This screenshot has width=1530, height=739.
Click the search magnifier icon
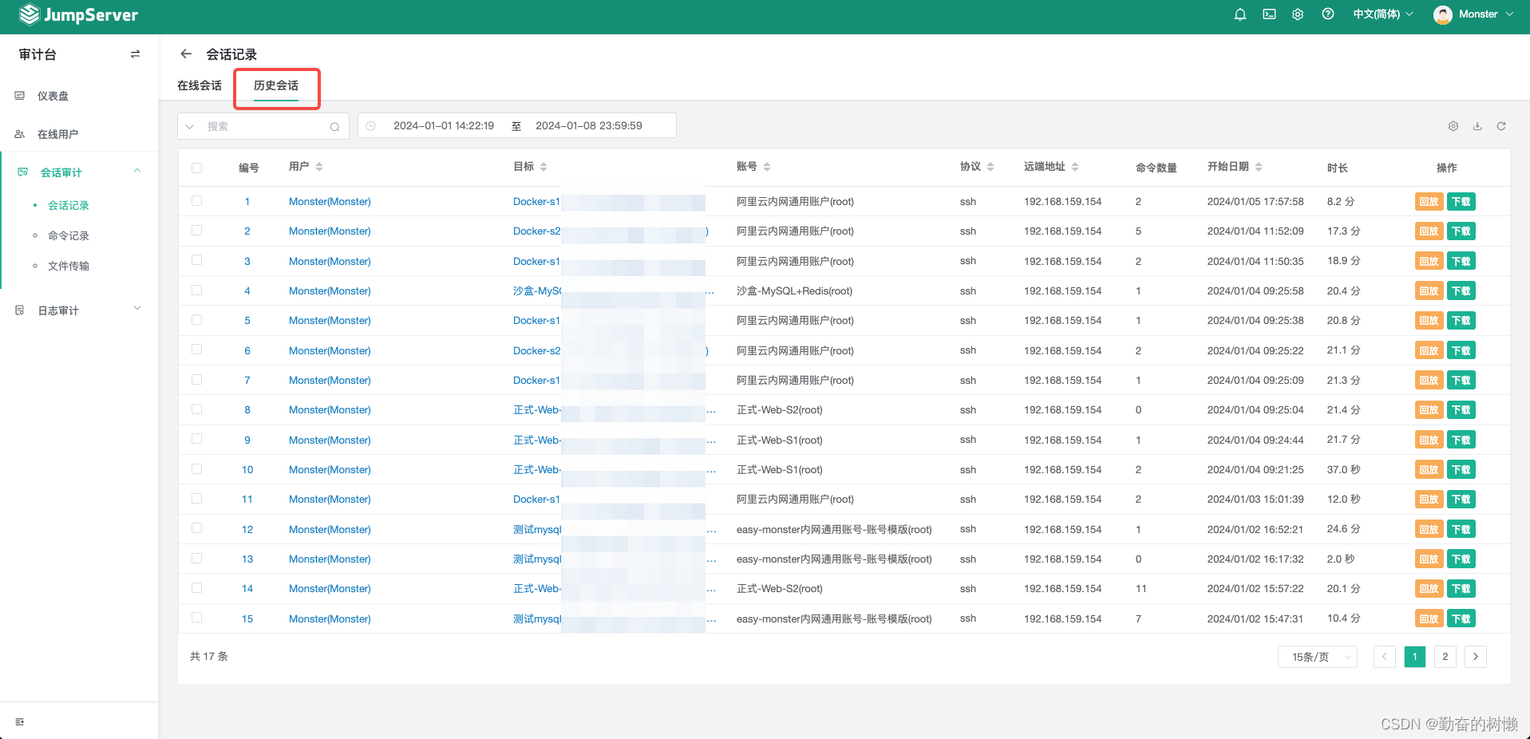334,127
